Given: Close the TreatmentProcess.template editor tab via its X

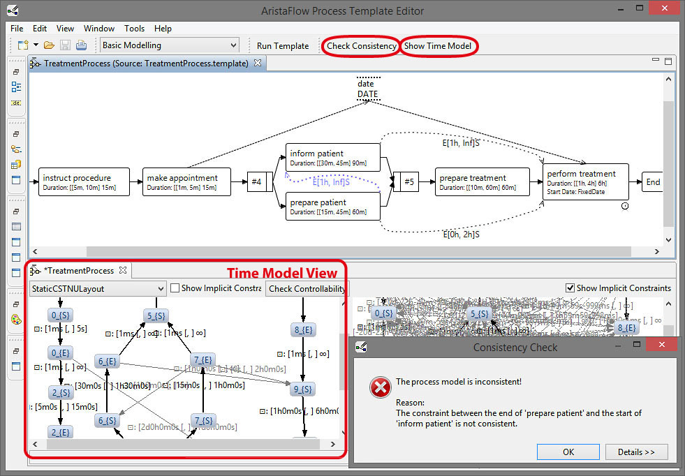Looking at the screenshot, I should point(258,63).
